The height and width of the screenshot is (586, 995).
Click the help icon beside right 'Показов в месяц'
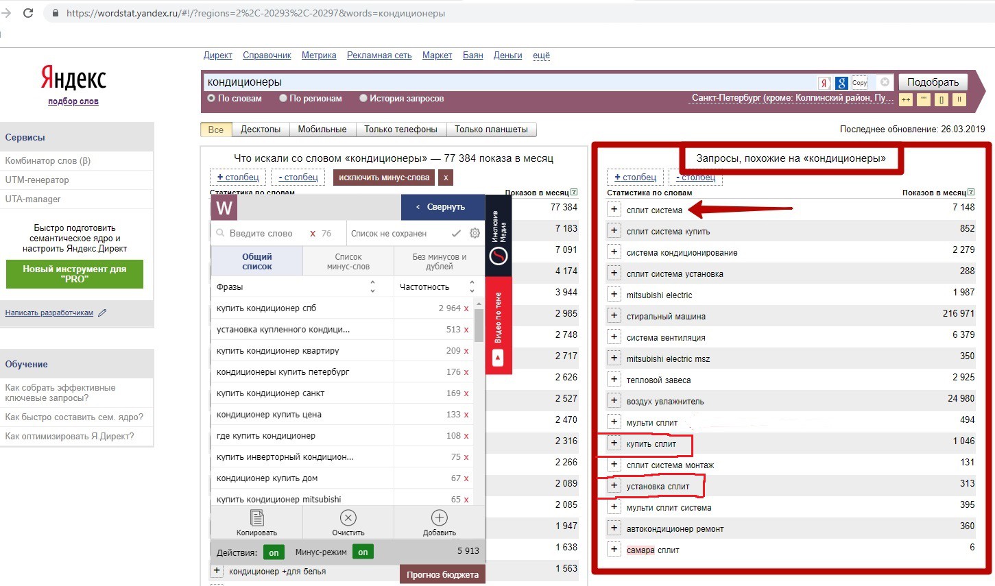coord(971,193)
